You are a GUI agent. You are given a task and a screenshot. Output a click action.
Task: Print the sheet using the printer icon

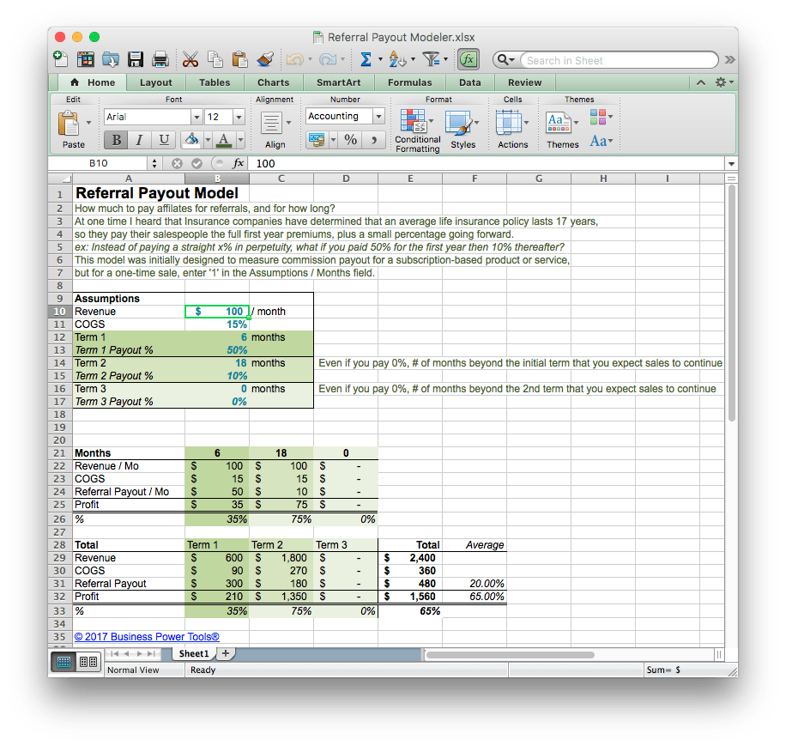[x=160, y=59]
